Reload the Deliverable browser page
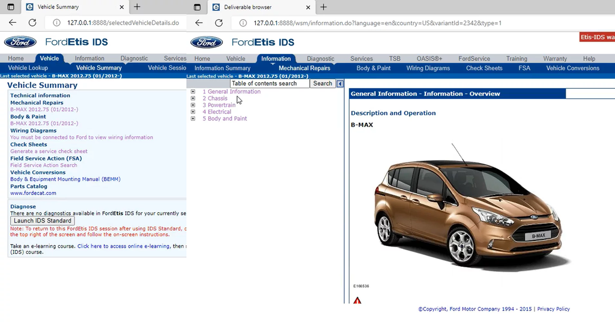Image resolution: width=615 pixels, height=322 pixels. (219, 23)
